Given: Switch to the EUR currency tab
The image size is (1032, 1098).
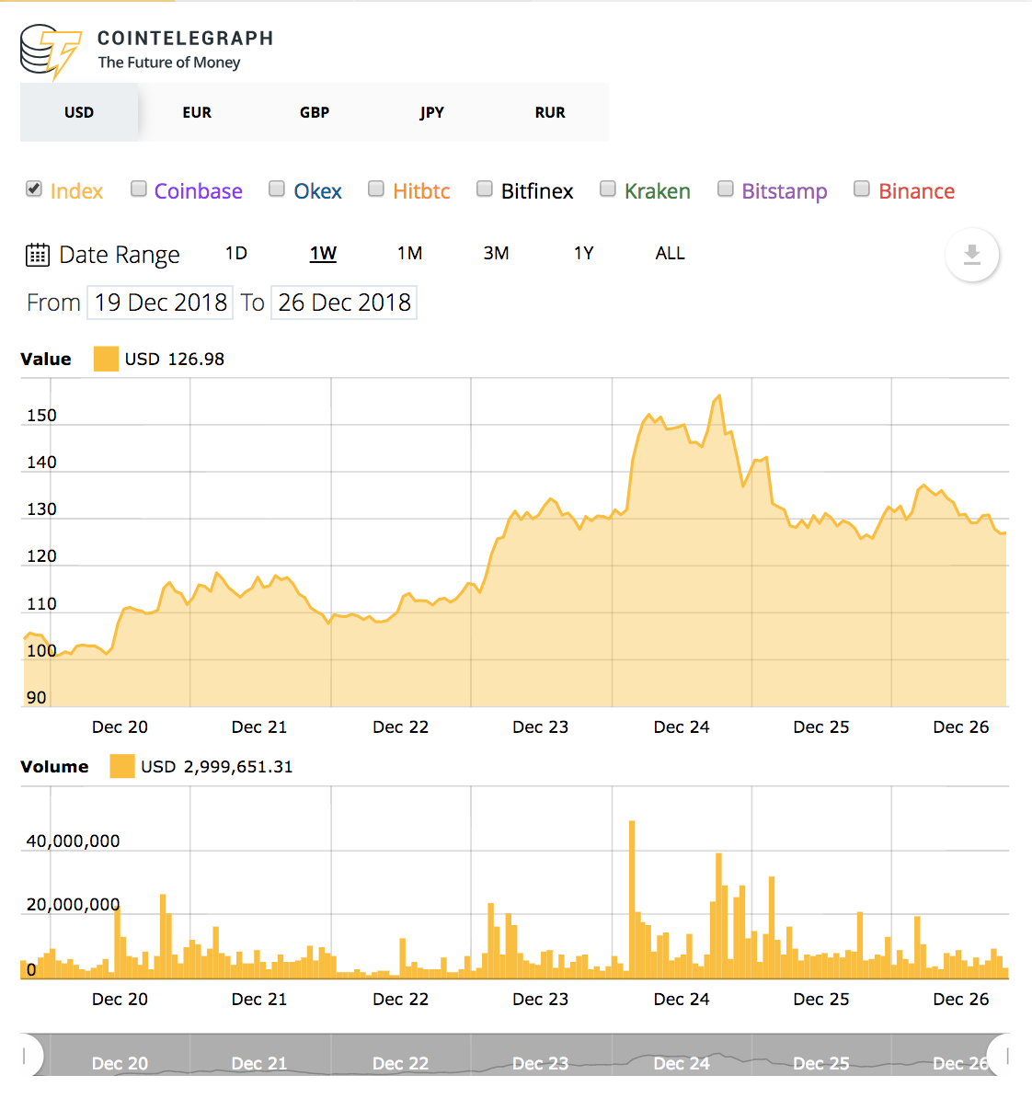Looking at the screenshot, I should point(197,112).
